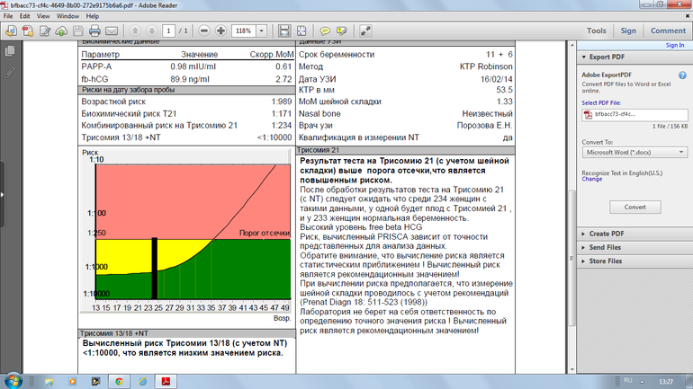Open the Edit menu
This screenshot has width=693, height=389.
[25, 16]
